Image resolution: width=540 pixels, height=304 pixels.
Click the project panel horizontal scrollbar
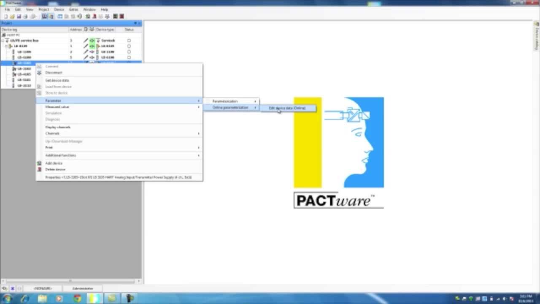tap(71, 281)
